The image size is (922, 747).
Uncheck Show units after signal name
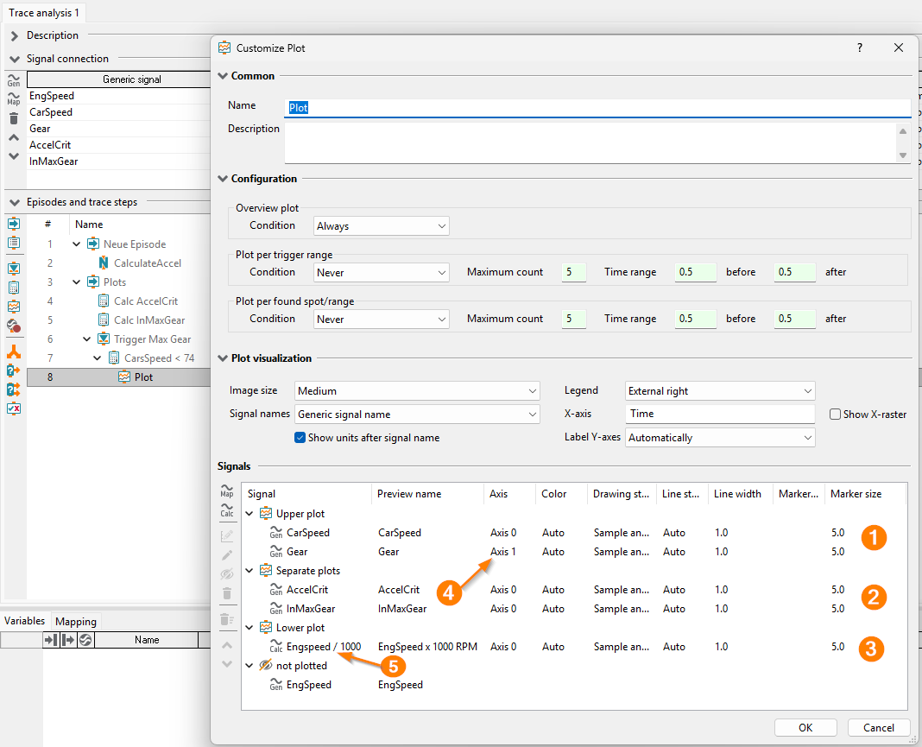click(x=300, y=438)
